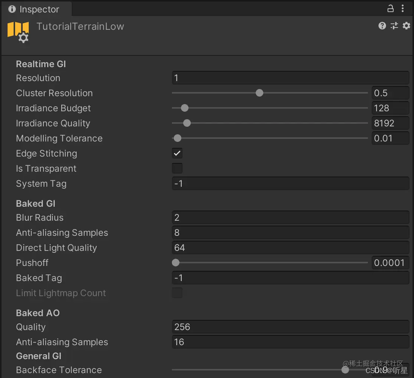Click the Pushoff value field 0.0001
The height and width of the screenshot is (378, 414).
click(x=391, y=263)
